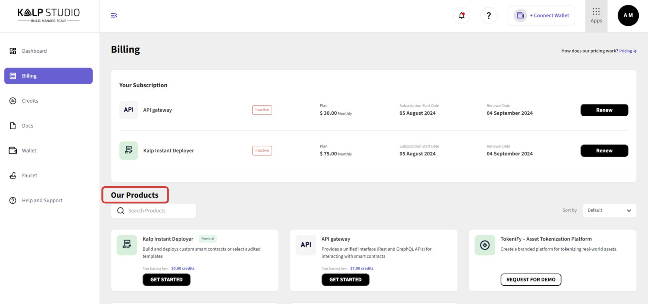Go to Dashboard in the sidebar
Image resolution: width=648 pixels, height=304 pixels.
pyautogui.click(x=34, y=51)
